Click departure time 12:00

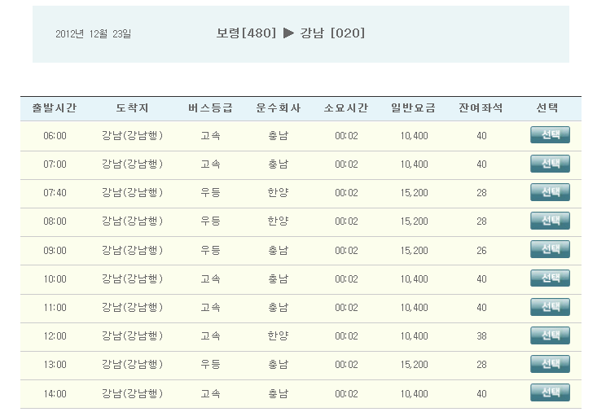point(55,336)
